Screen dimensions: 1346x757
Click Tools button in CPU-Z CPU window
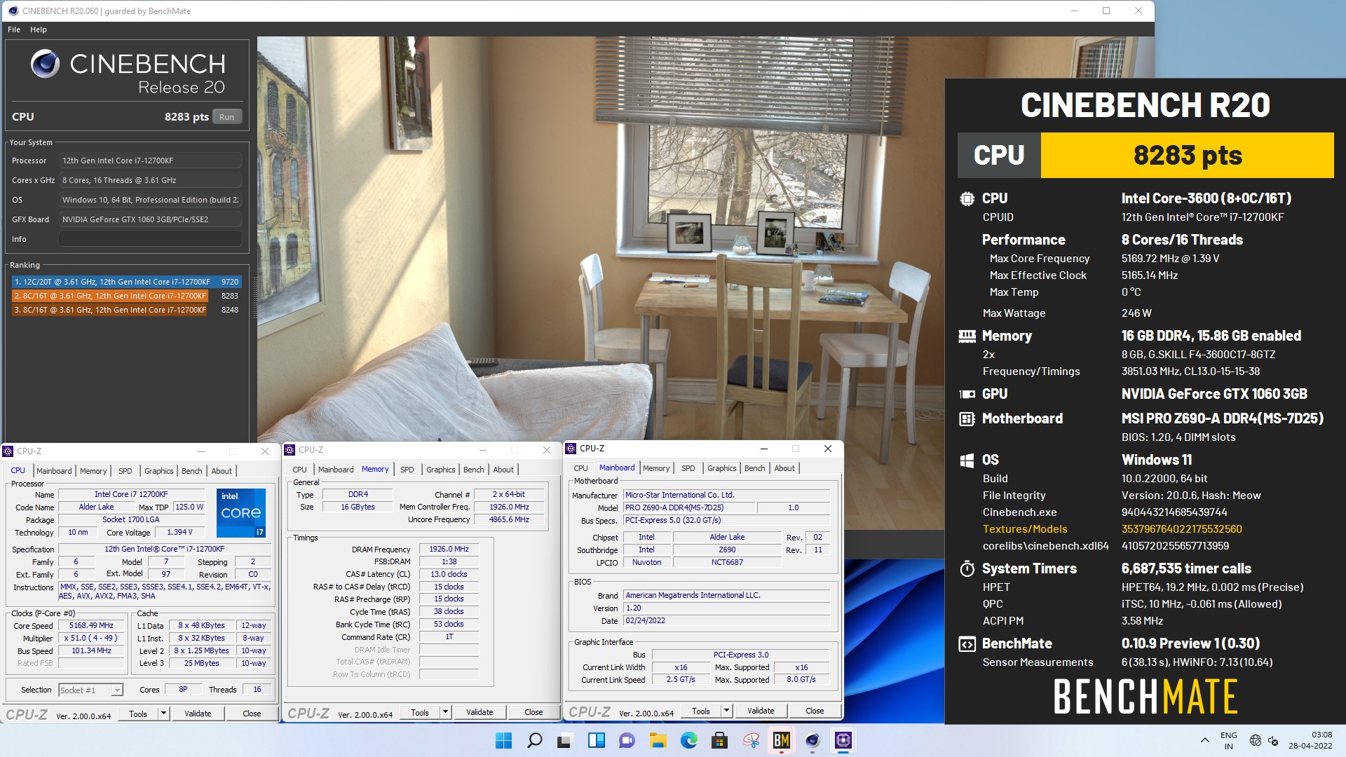coord(138,714)
